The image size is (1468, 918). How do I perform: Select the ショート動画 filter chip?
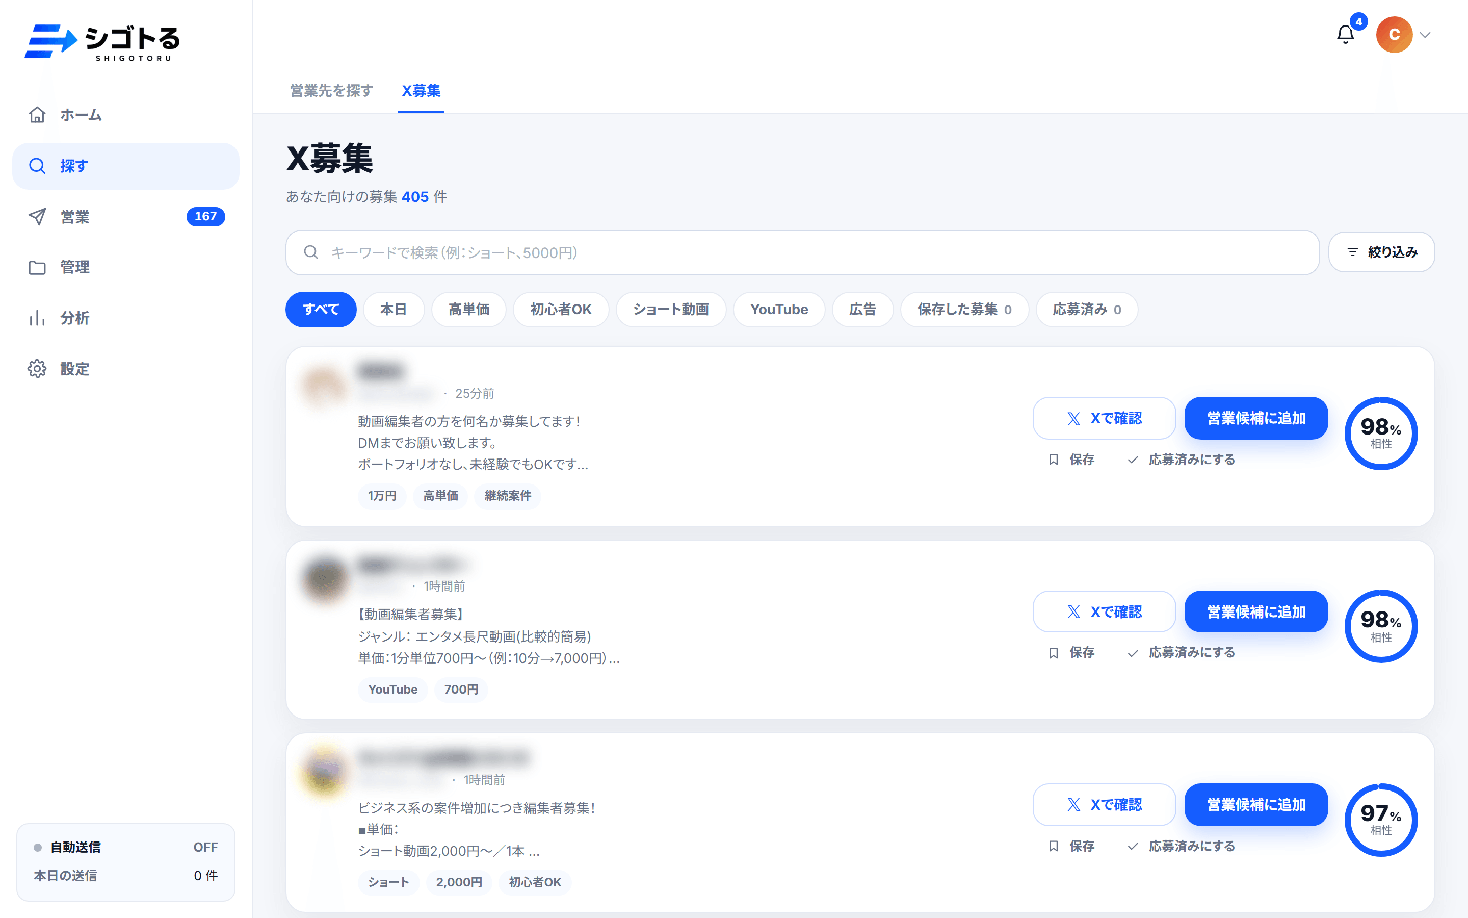[671, 310]
